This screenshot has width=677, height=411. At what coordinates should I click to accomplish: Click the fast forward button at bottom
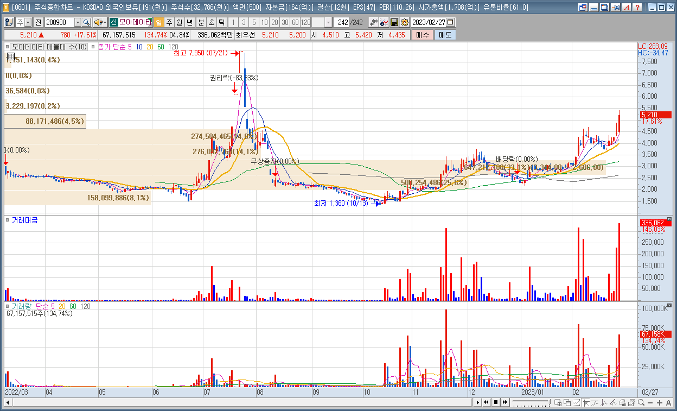pos(505,402)
